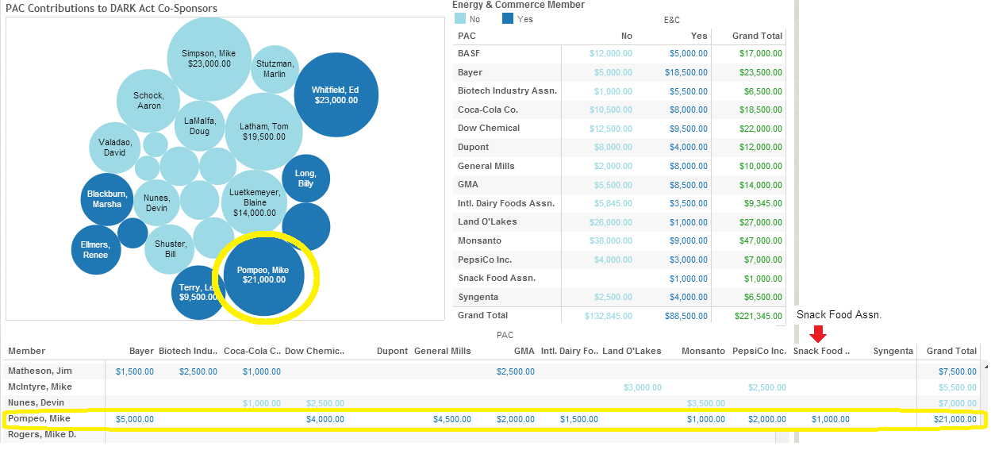Viewport: 991px width, 450px height.
Task: Click the PepsiCo Inc. row label
Action: pyautogui.click(x=485, y=260)
